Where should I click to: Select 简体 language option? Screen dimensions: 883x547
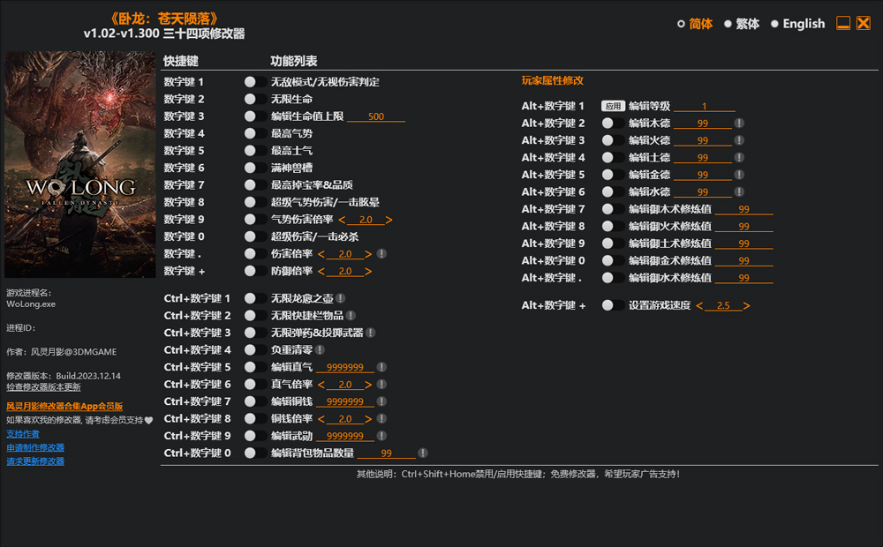pos(695,24)
